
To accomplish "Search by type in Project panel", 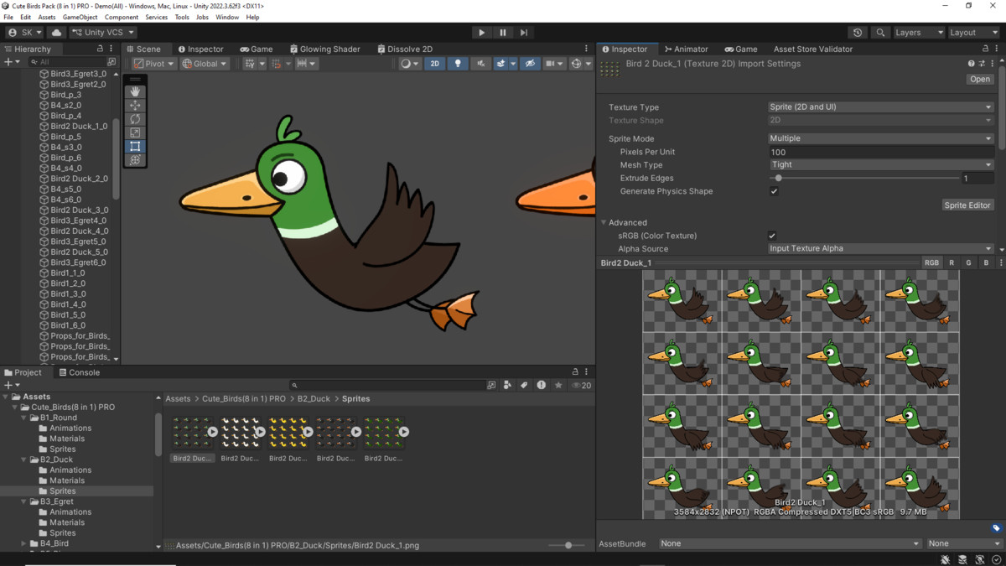I will (x=507, y=385).
